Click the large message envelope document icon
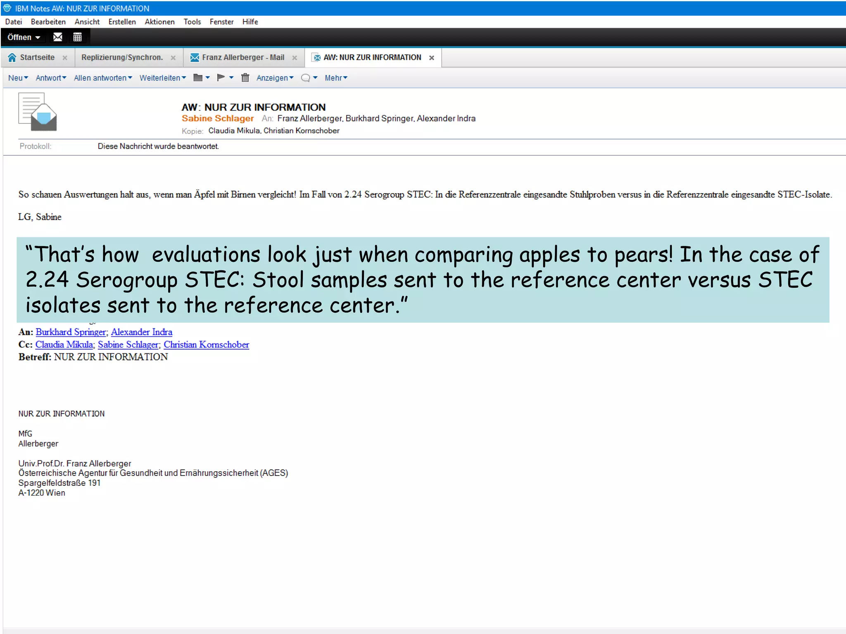Image resolution: width=846 pixels, height=634 pixels. tap(38, 112)
